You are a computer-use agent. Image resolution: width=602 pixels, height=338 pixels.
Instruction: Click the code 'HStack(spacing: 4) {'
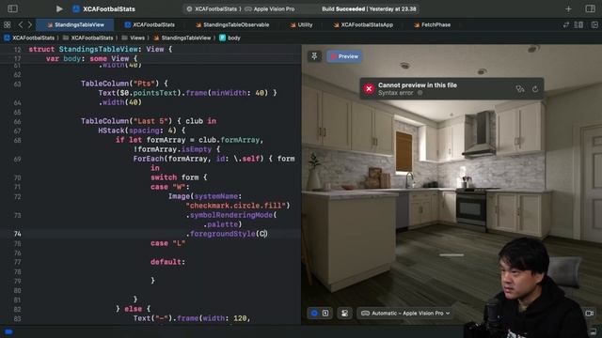(142, 131)
